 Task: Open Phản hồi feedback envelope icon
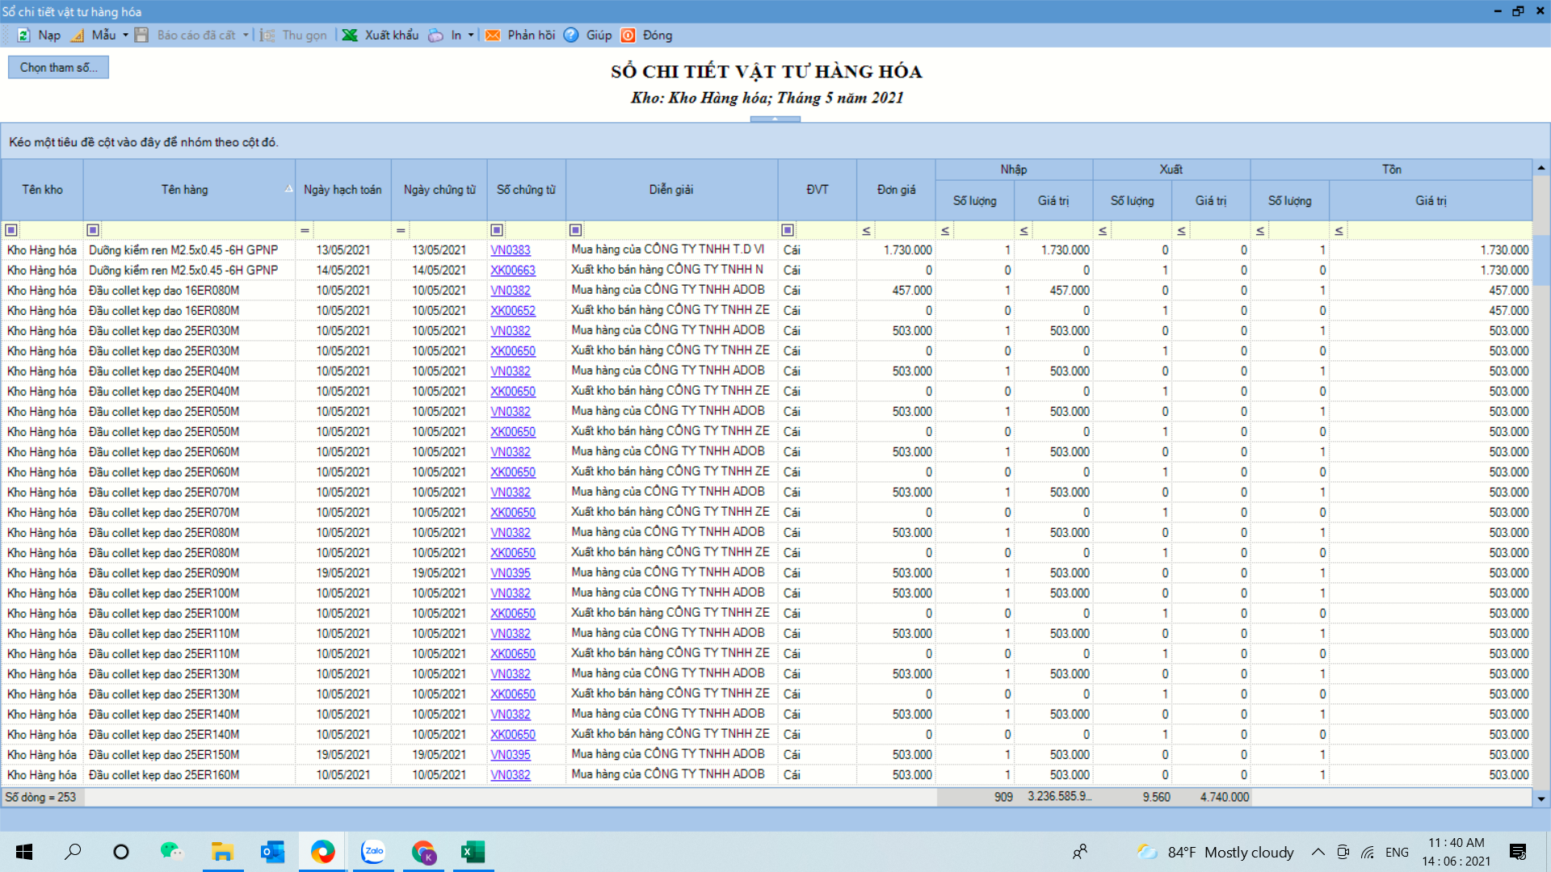(x=493, y=36)
